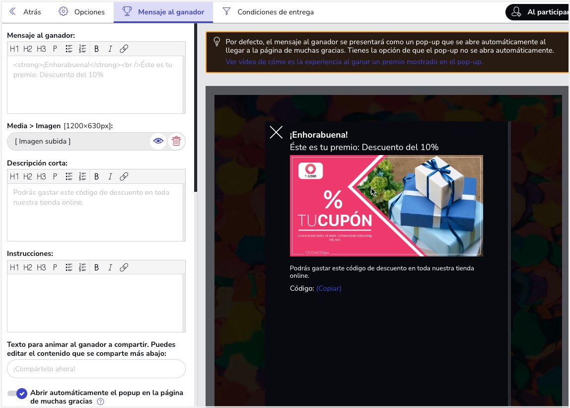This screenshot has width=570, height=408.
Task: Delete the uploaded image with trash icon
Action: coord(176,141)
